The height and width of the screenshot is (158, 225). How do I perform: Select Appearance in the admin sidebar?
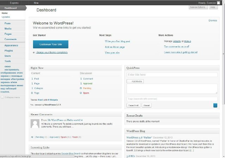(11, 45)
